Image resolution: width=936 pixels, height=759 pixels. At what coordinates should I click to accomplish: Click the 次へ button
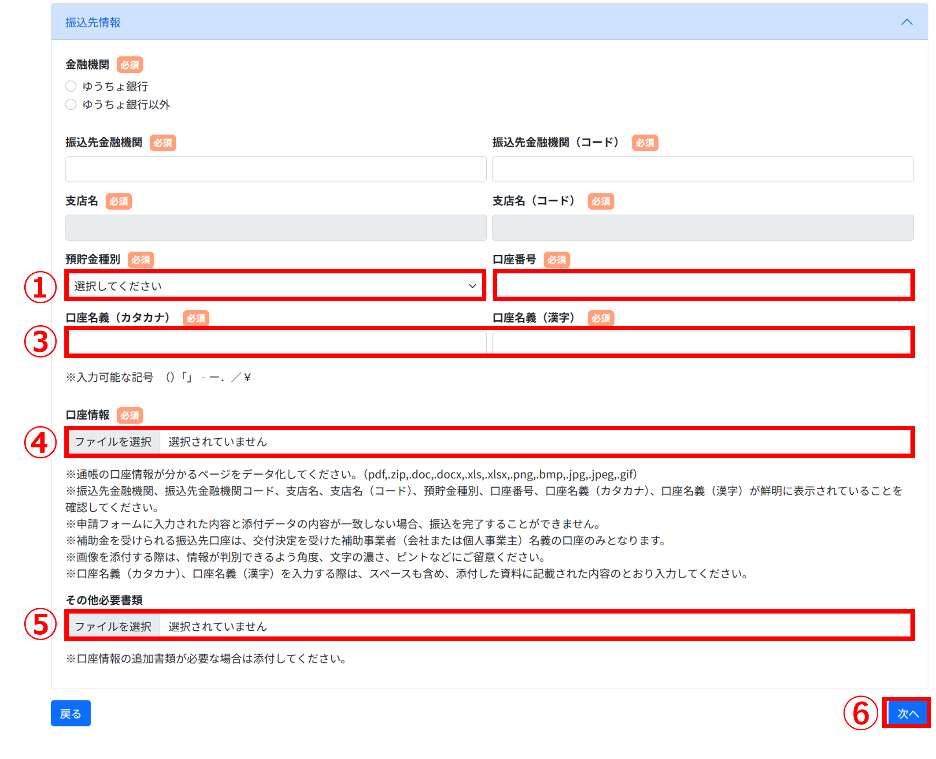[907, 713]
